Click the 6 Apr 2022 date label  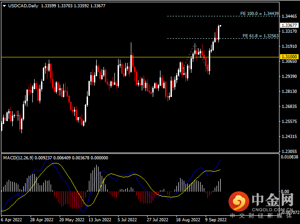(x=11, y=219)
